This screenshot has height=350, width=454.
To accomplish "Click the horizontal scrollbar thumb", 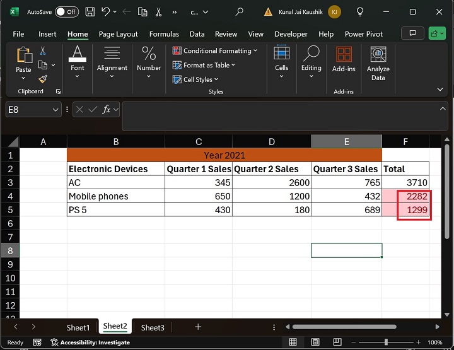I will point(344,327).
